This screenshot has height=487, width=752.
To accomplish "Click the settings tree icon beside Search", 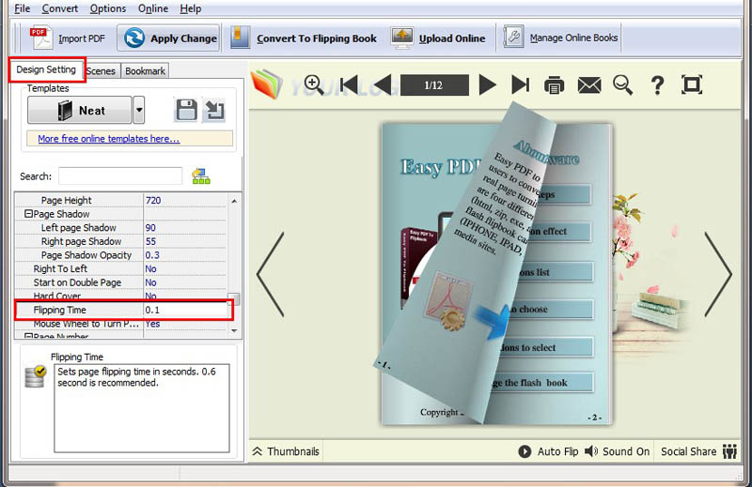I will [201, 176].
